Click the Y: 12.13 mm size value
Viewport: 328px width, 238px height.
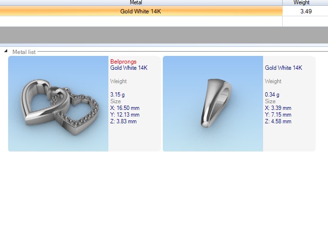coord(125,115)
